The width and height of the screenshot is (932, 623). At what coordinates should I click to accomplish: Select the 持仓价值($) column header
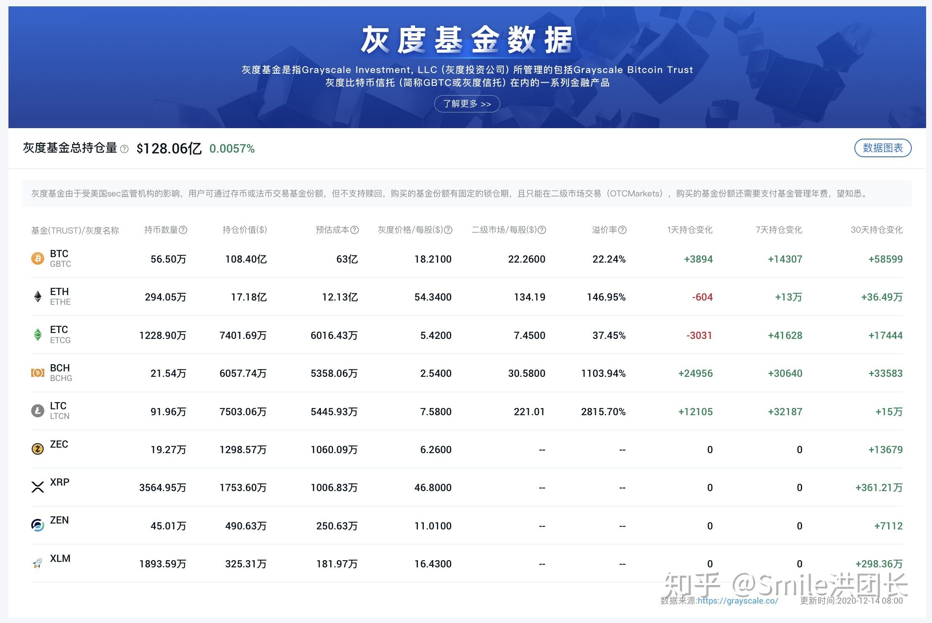(245, 230)
